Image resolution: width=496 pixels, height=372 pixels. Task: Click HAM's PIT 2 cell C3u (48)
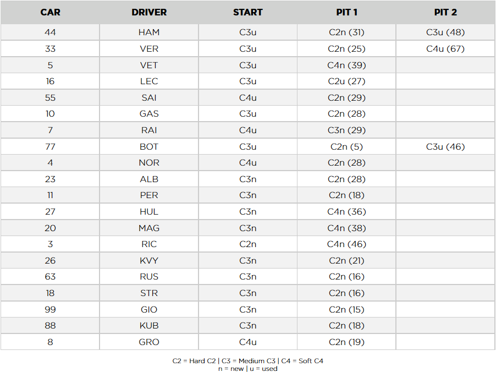click(445, 32)
